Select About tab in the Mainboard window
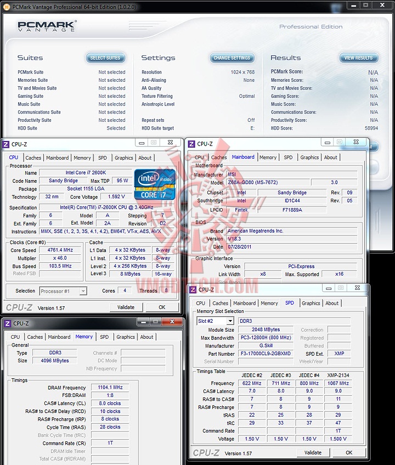 (330, 157)
